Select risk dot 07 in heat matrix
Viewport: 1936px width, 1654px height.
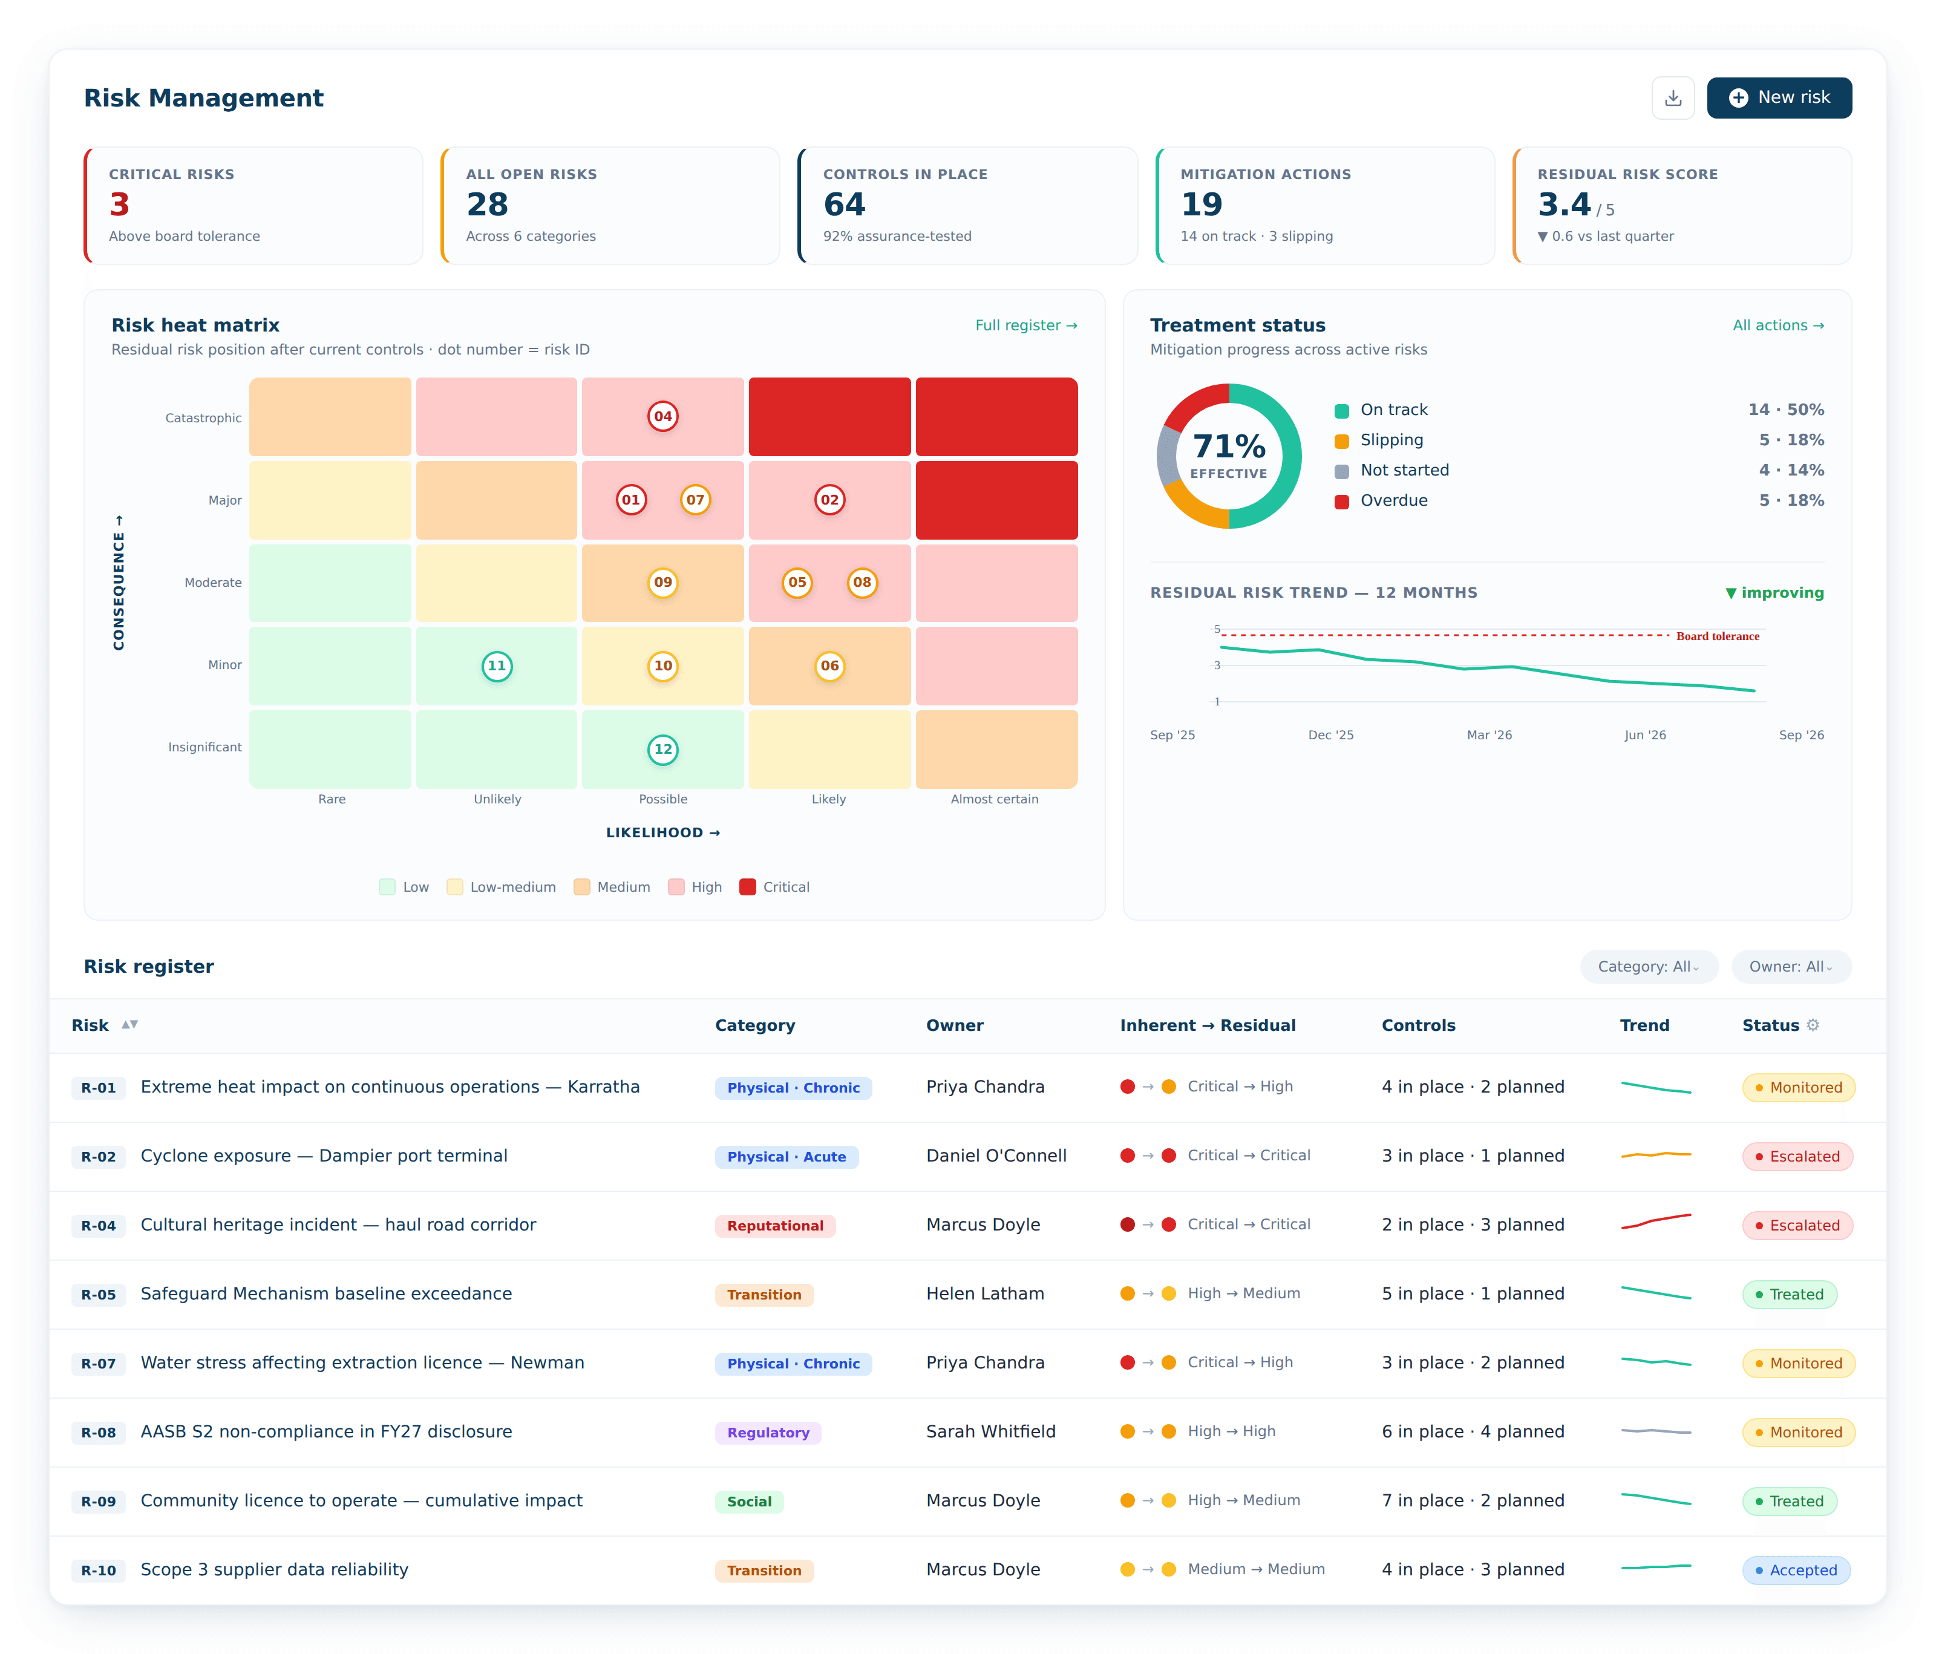[x=695, y=500]
